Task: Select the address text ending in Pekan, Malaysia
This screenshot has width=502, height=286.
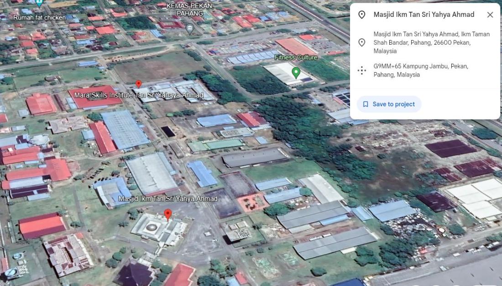Action: coord(432,42)
